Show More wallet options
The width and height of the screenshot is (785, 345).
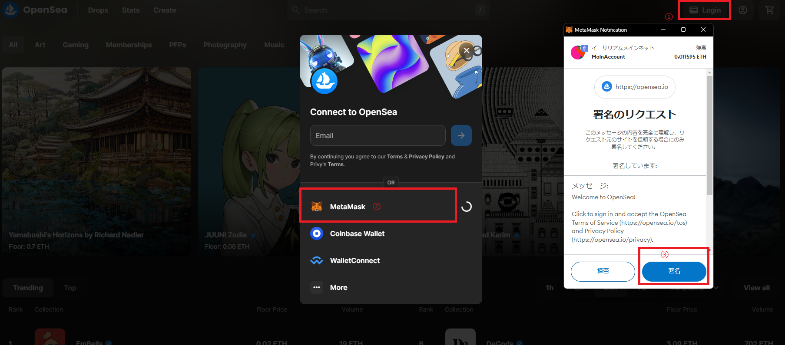tap(391, 287)
